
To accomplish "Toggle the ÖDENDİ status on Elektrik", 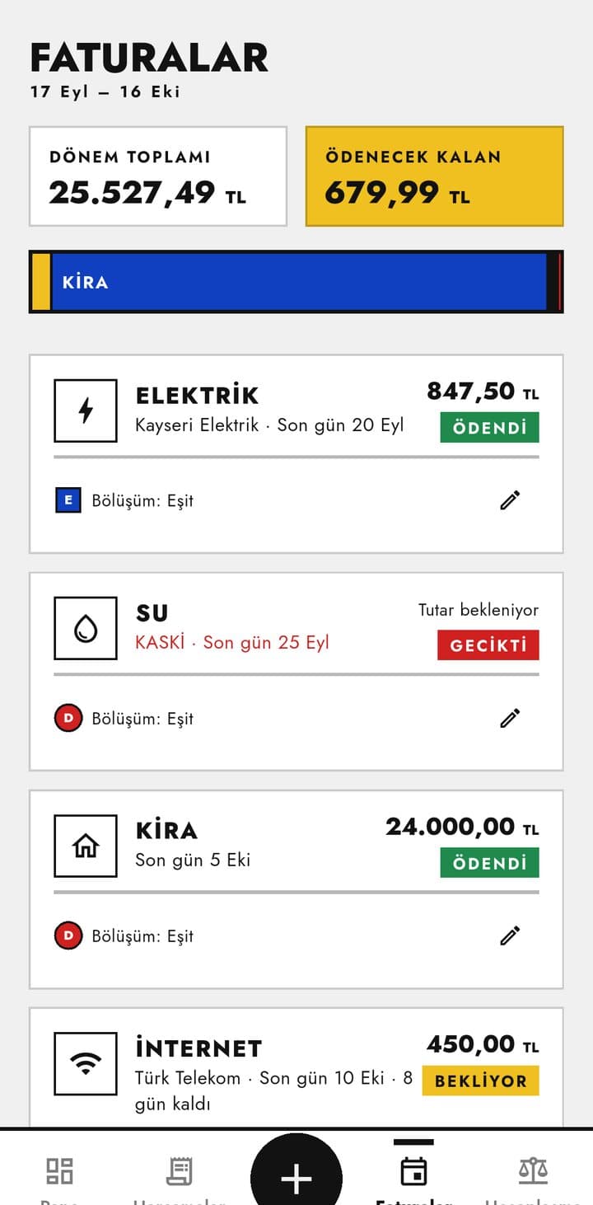I will [x=489, y=428].
